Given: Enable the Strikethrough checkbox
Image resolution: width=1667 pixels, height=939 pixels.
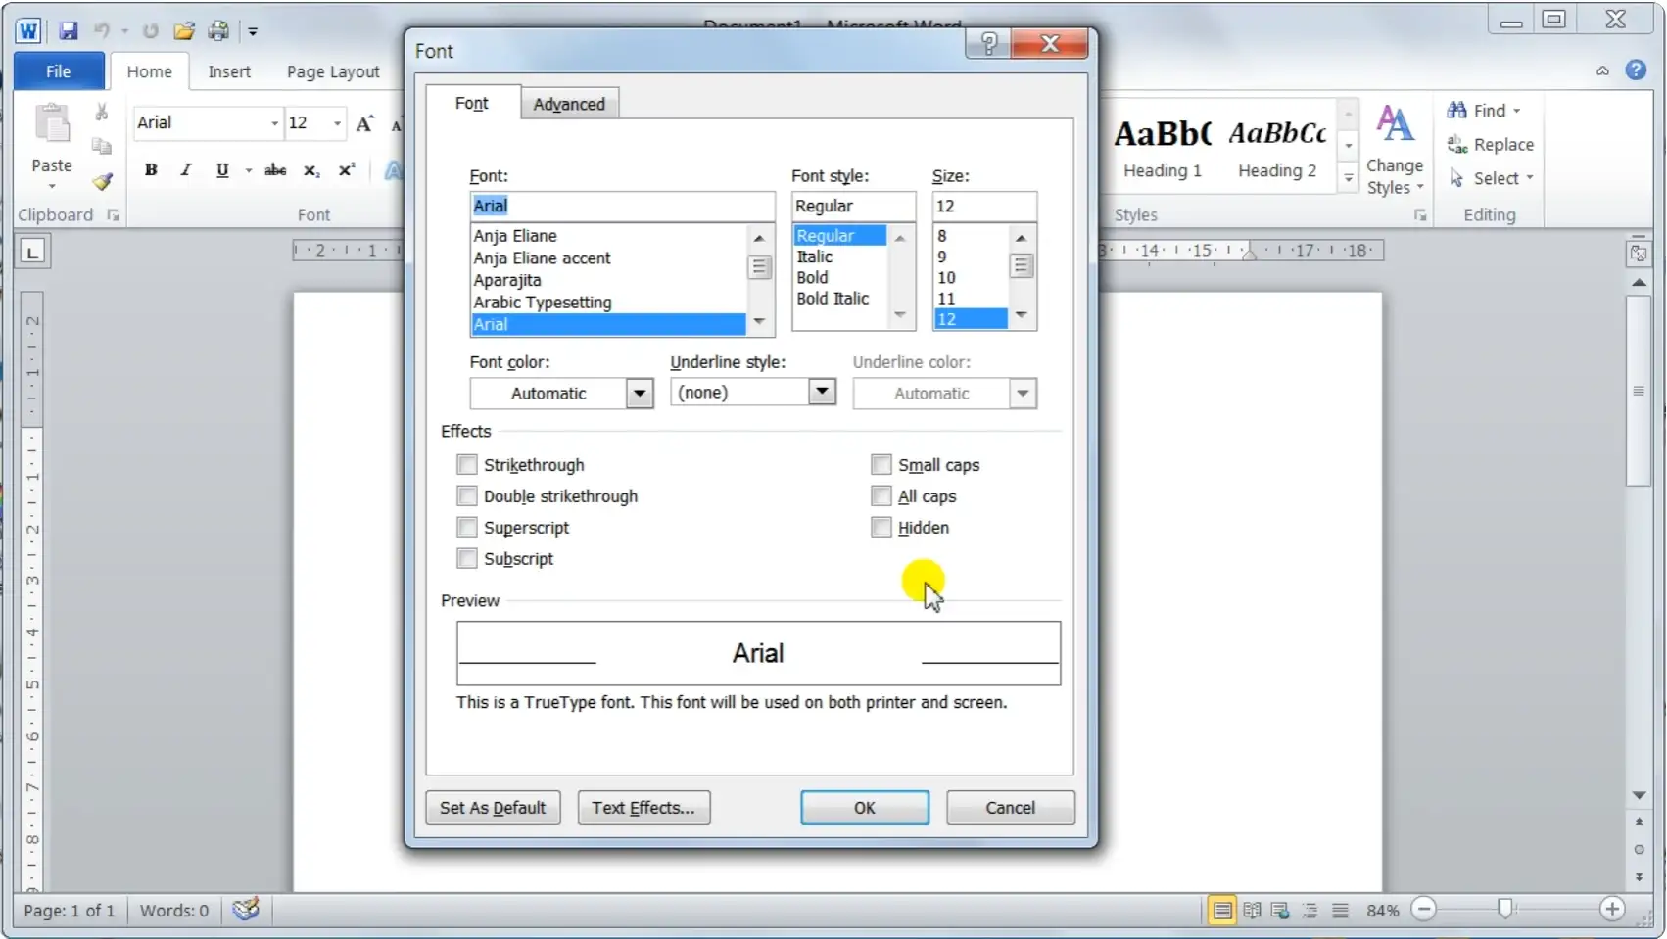Looking at the screenshot, I should [x=467, y=465].
